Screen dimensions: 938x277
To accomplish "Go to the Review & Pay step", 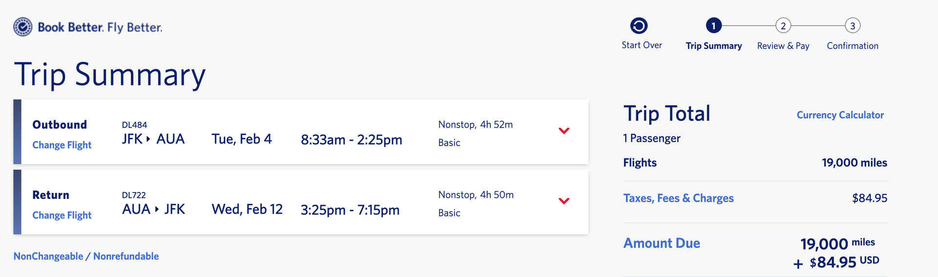I will (783, 46).
